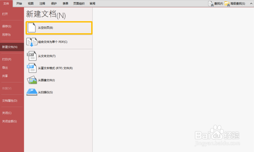Viewport: 254px width, 152px height.
Task: Select 新建文档(N) in the sidebar
Action: [12, 47]
